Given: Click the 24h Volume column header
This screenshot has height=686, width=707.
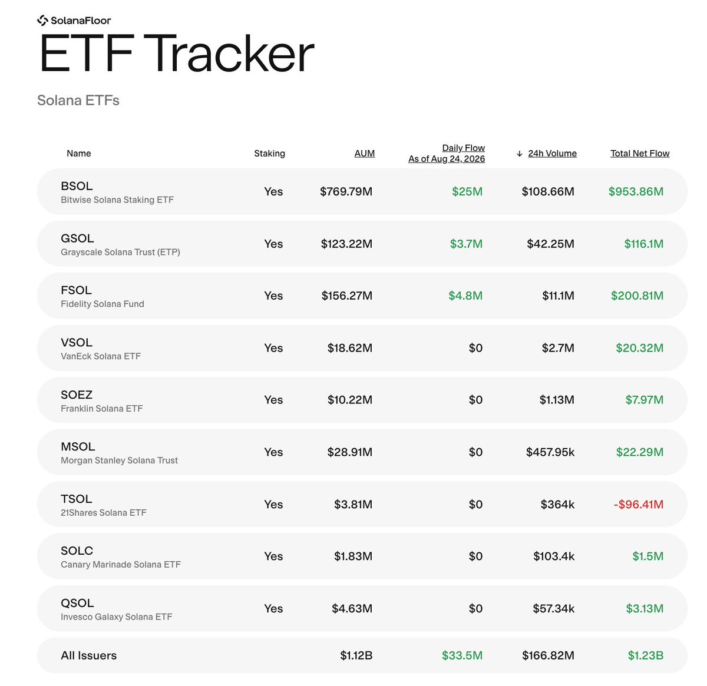Looking at the screenshot, I should (552, 153).
